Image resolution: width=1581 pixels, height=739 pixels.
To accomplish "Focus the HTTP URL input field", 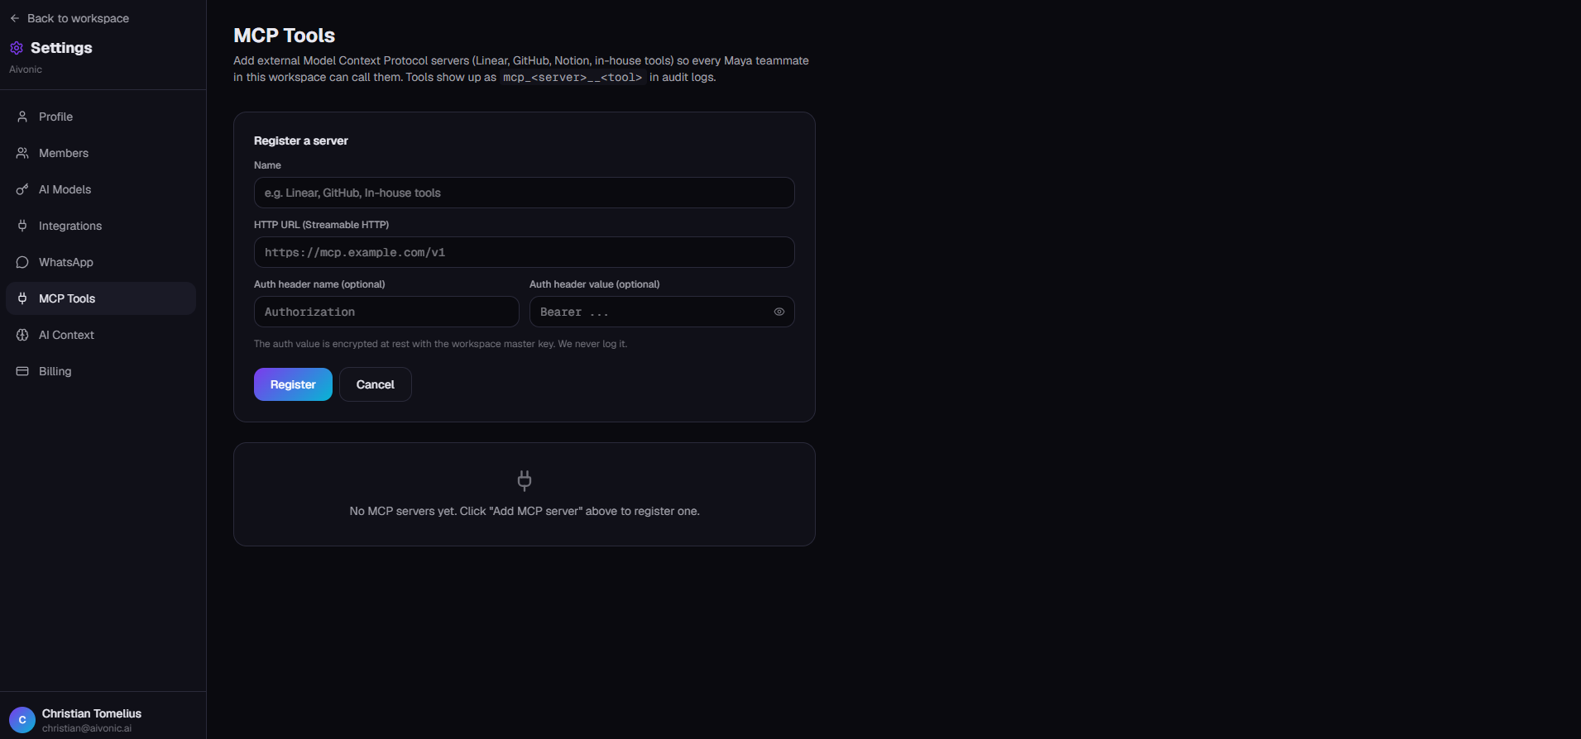I will pyautogui.click(x=525, y=252).
